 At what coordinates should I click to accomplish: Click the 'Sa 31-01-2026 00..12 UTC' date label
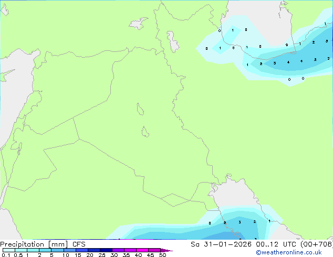click(x=244, y=244)
